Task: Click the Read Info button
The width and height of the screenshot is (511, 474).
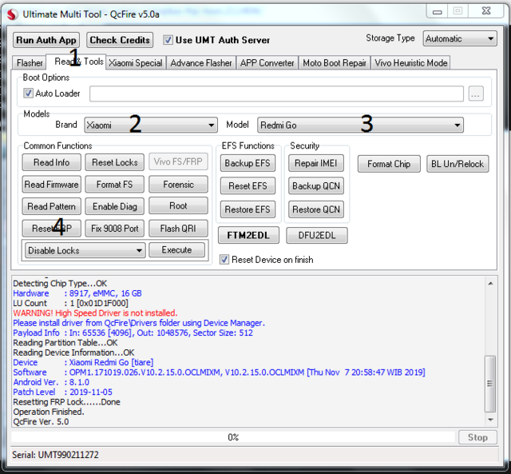Action: coord(51,162)
